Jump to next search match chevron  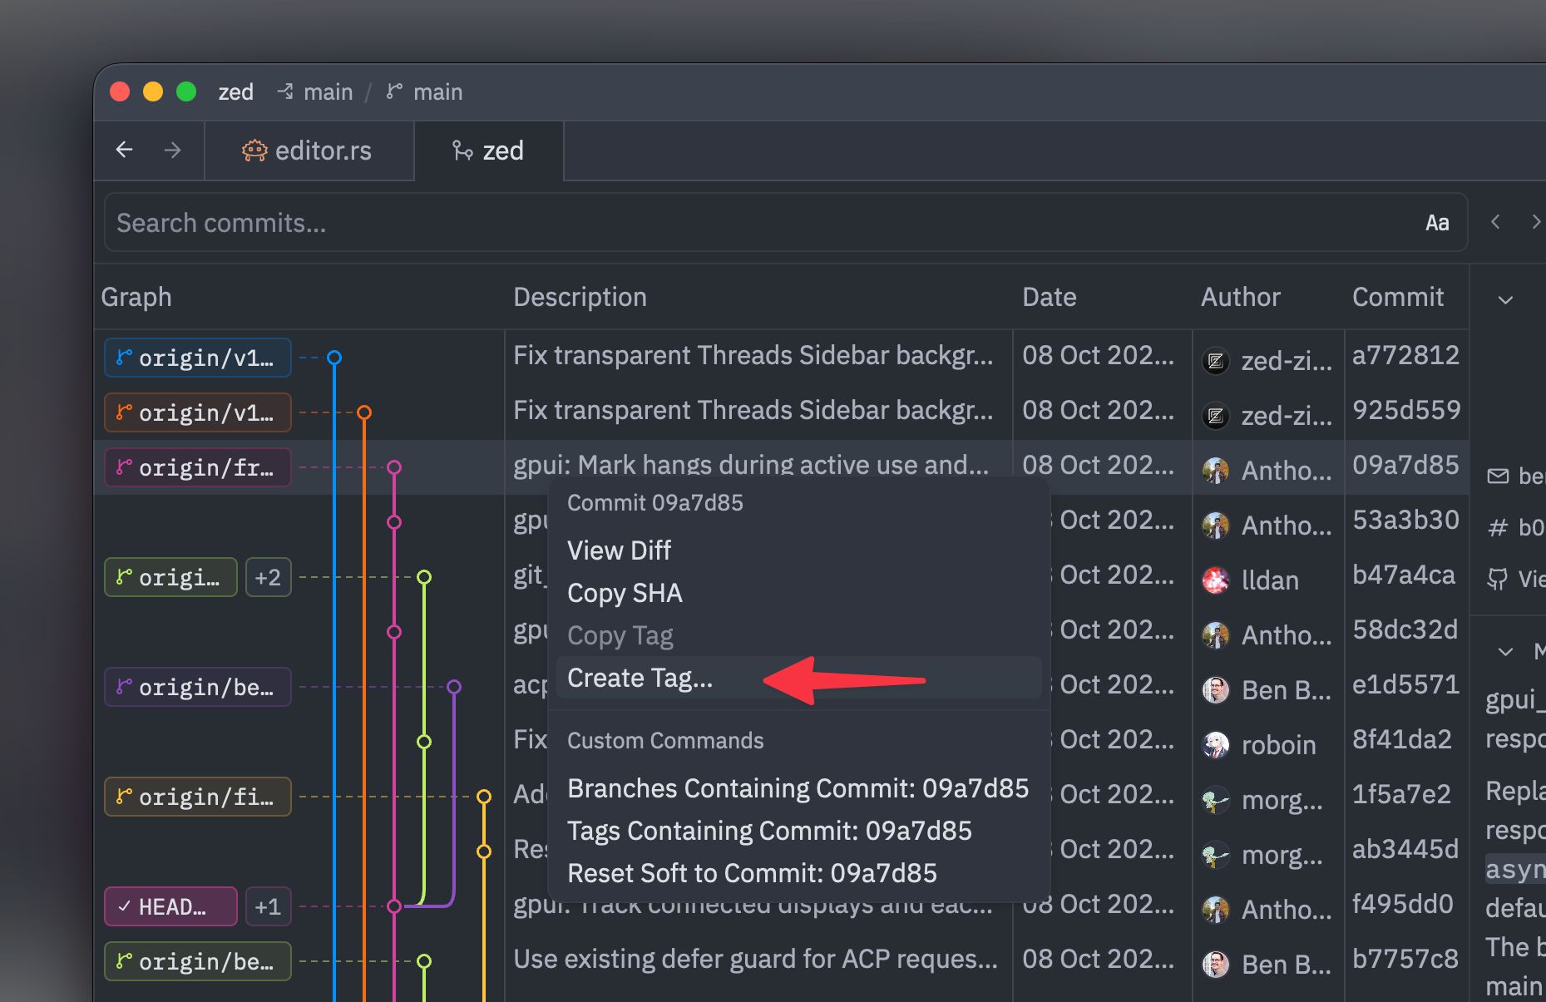coord(1535,222)
